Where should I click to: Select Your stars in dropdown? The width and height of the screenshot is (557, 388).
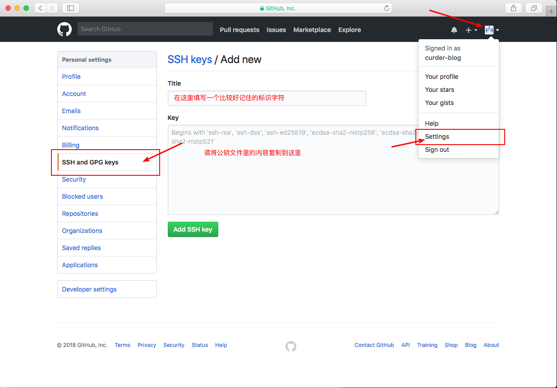point(459,90)
